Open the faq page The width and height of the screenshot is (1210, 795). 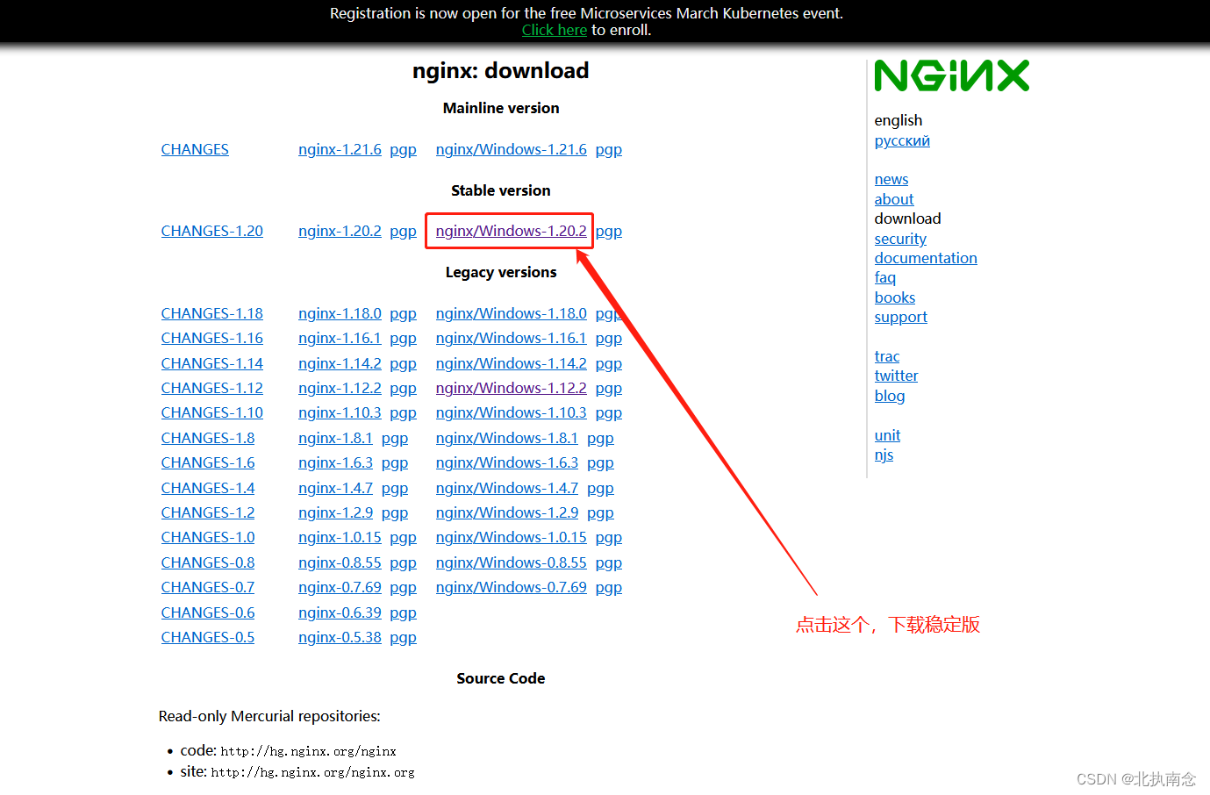tap(885, 278)
